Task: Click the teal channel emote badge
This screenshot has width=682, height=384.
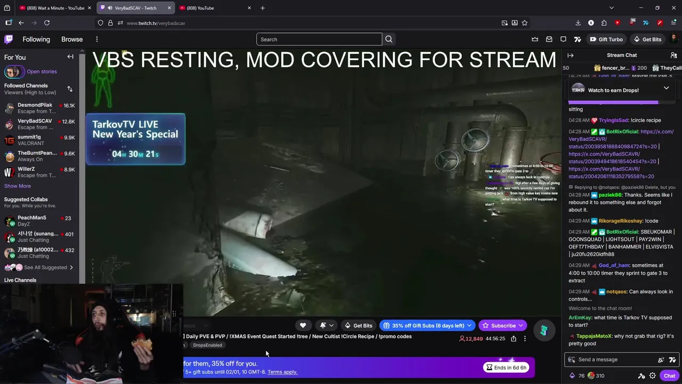Action: pyautogui.click(x=543, y=331)
